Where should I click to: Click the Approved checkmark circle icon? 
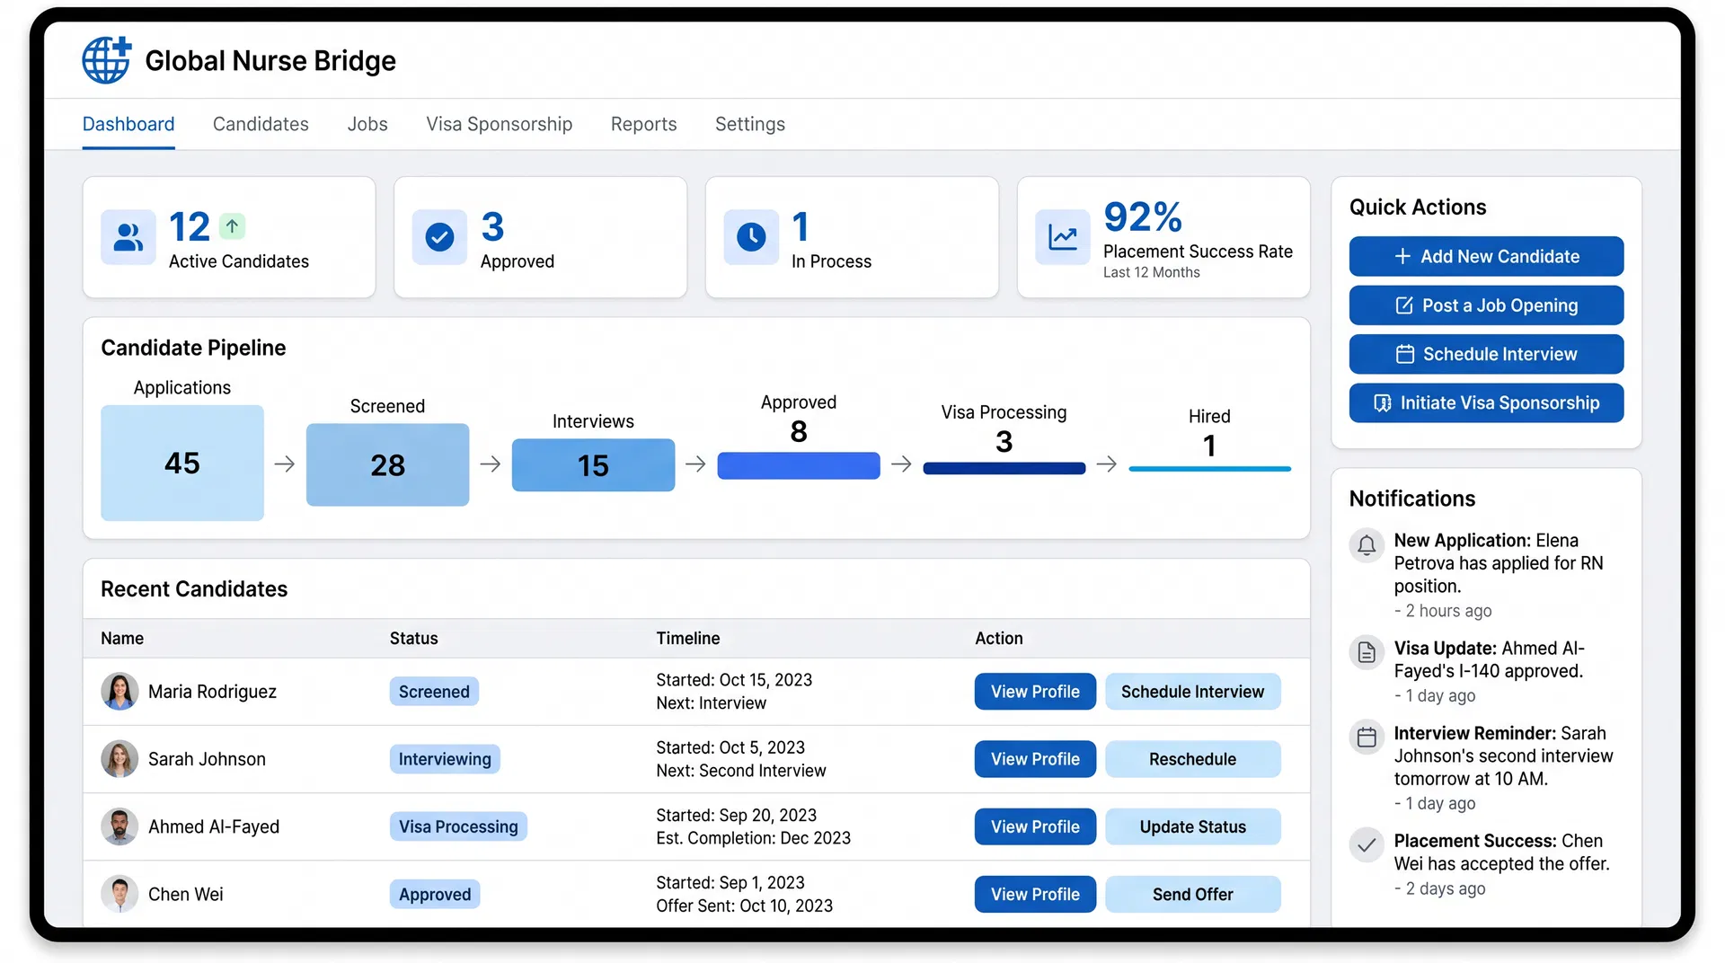point(439,237)
